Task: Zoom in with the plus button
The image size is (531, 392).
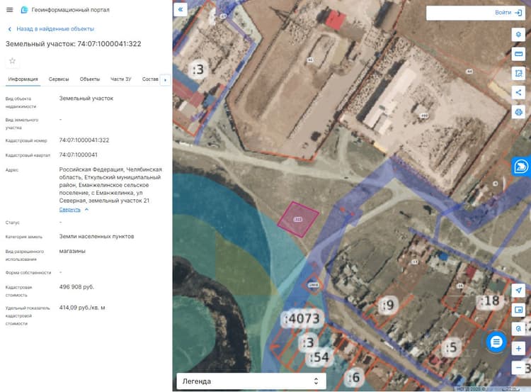Action: click(518, 348)
